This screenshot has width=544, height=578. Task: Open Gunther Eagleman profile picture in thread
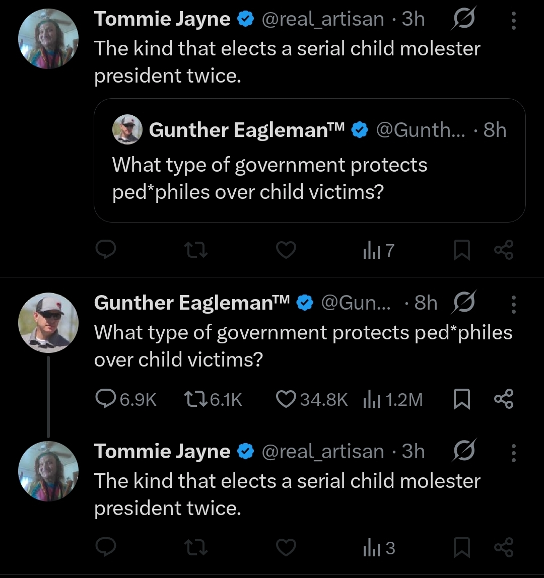48,323
